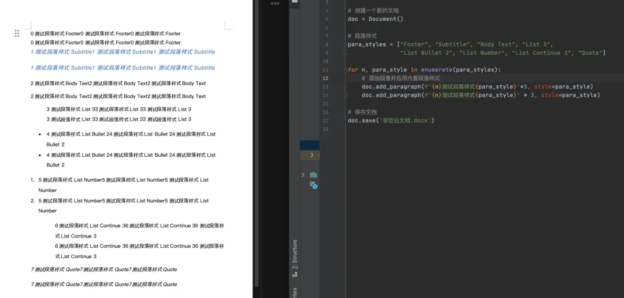Click gutter line number 12

(x=326, y=78)
